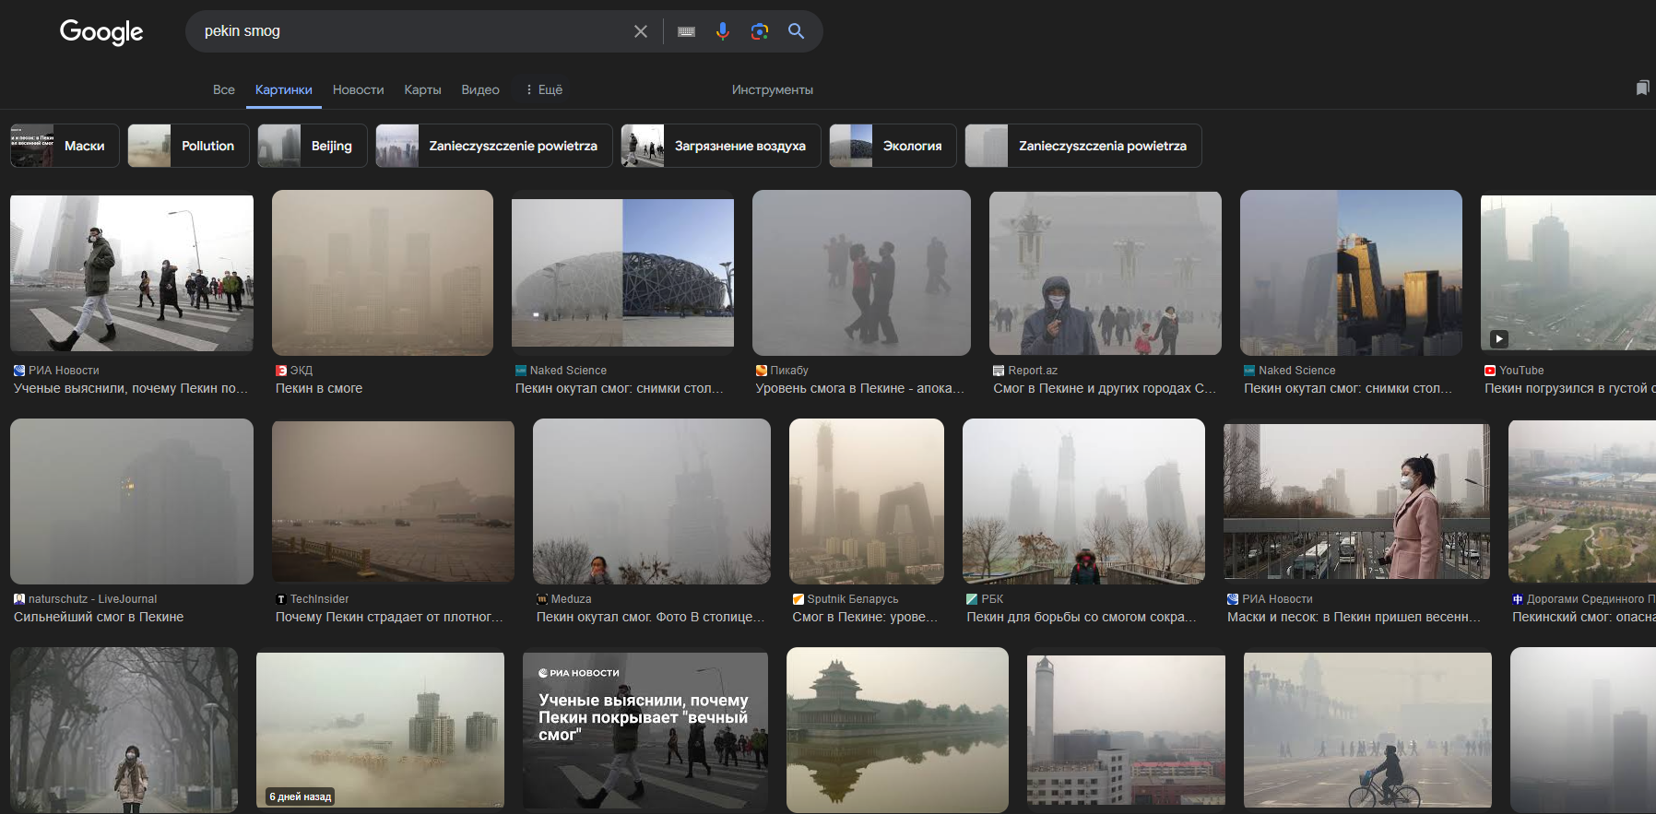Expand the Ещё more menu

pos(544,89)
